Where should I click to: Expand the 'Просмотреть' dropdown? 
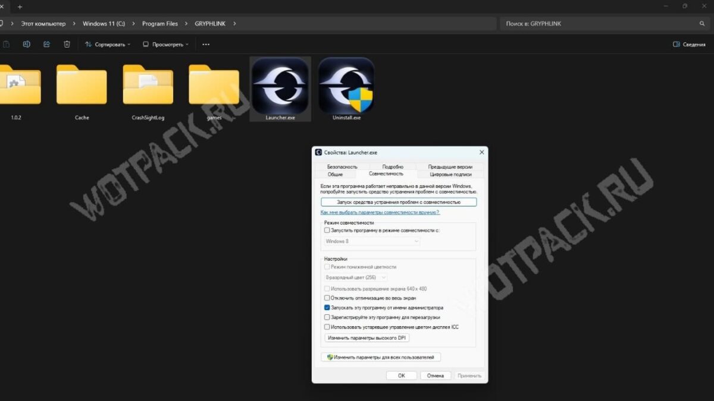pos(166,44)
